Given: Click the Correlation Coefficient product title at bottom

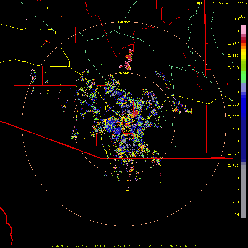Looking at the screenshot, I should tap(87, 246).
